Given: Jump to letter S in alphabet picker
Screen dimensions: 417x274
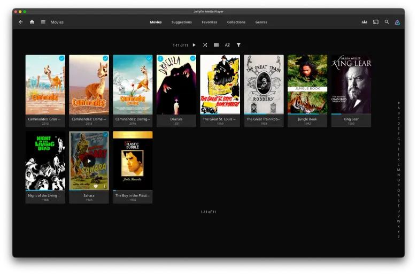Looking at the screenshot, I should pos(398,201).
